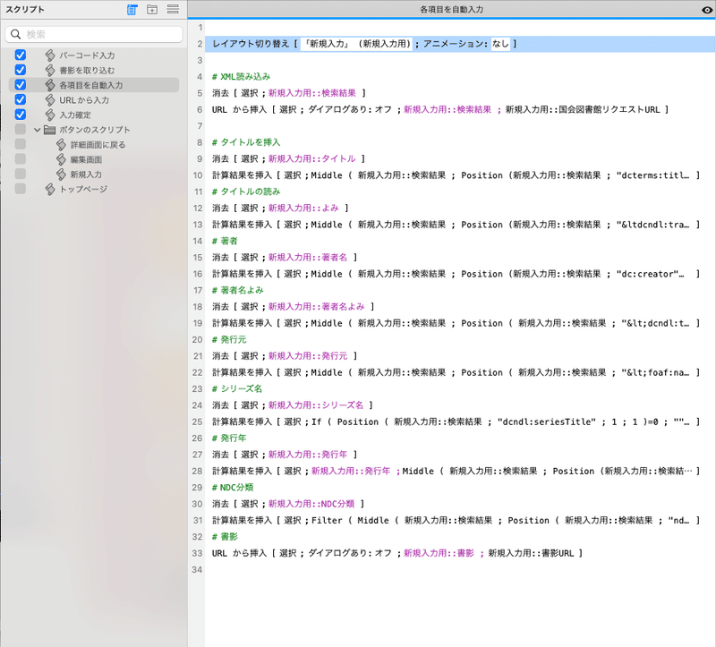The height and width of the screenshot is (647, 716).
Task: Click the 「新規入力」 layout selector in line 2
Action: click(356, 44)
